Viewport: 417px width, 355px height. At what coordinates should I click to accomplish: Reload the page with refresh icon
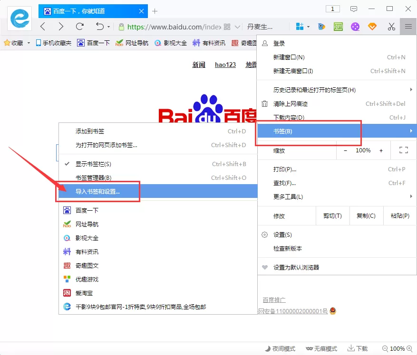point(80,27)
